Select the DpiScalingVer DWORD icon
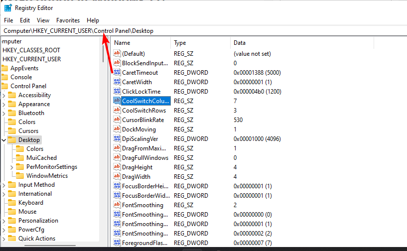This screenshot has width=407, height=251. pyautogui.click(x=117, y=138)
